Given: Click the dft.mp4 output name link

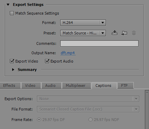Looking at the screenshot, I should (68, 53).
